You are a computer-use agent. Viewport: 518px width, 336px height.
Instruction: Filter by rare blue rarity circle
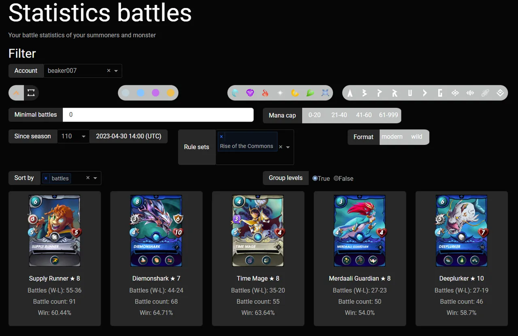pyautogui.click(x=140, y=93)
